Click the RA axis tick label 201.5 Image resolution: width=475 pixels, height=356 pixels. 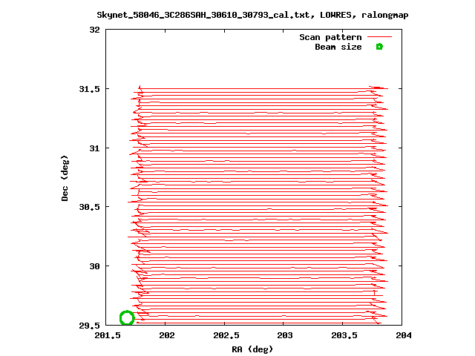tap(108, 335)
